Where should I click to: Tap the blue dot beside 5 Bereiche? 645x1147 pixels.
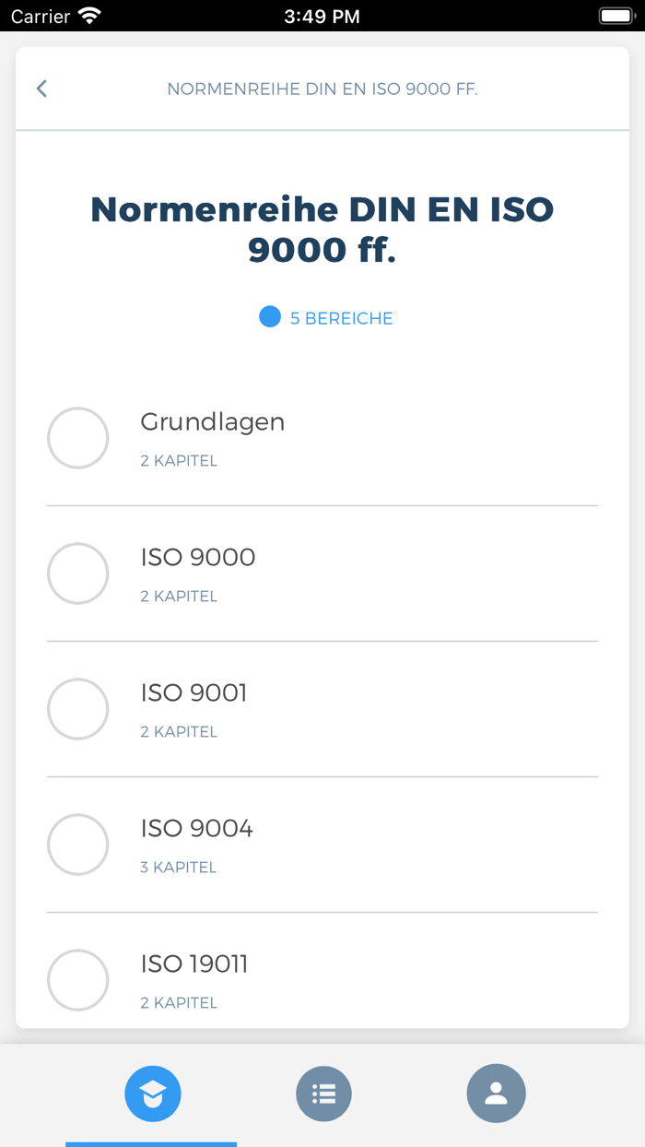(x=270, y=317)
